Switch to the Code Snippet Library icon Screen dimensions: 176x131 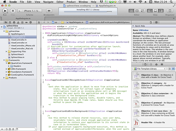coord(151,64)
